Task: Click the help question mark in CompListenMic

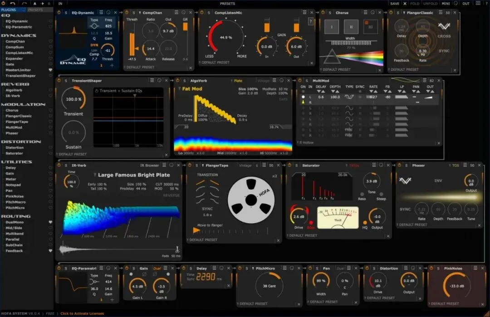Action: [x=310, y=21]
